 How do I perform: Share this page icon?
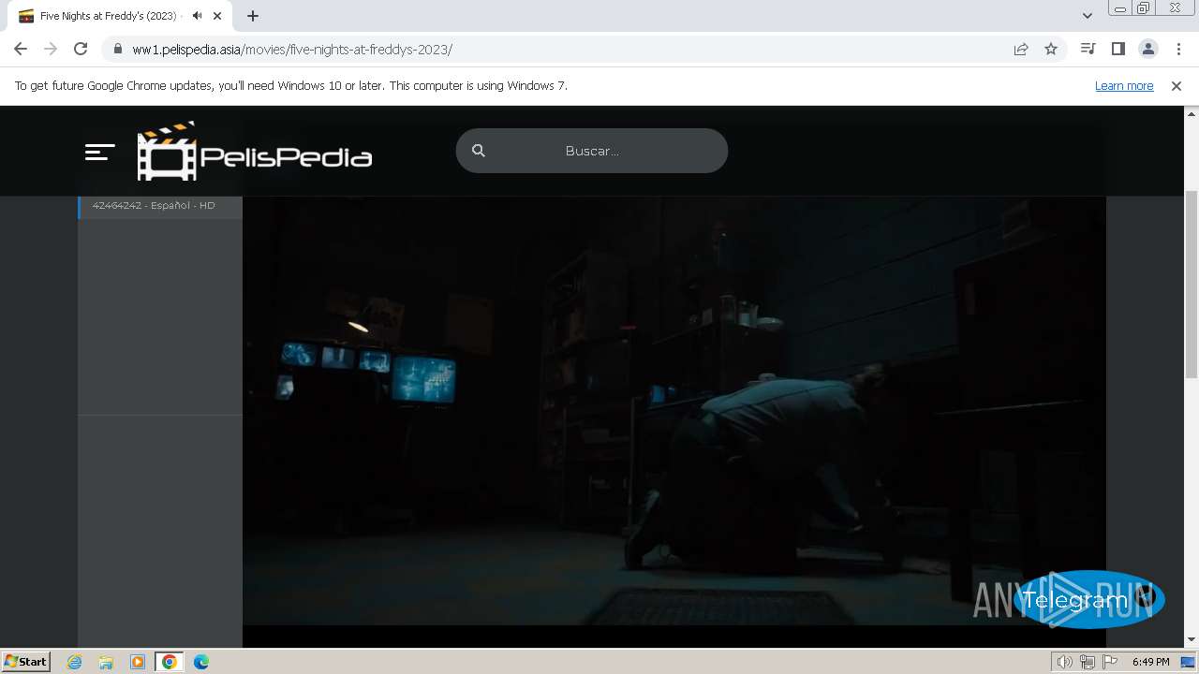(x=1021, y=49)
